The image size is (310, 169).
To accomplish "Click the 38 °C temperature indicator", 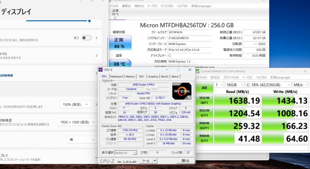I will [120, 64].
